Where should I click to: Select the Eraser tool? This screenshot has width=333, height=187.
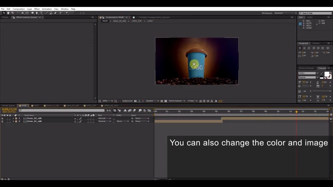coord(55,13)
